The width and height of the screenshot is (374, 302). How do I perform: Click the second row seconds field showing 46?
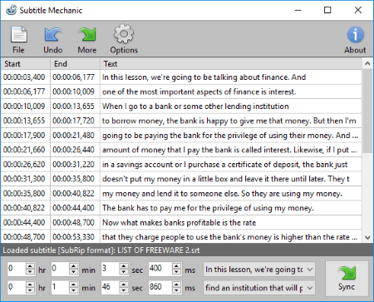pyautogui.click(x=110, y=288)
